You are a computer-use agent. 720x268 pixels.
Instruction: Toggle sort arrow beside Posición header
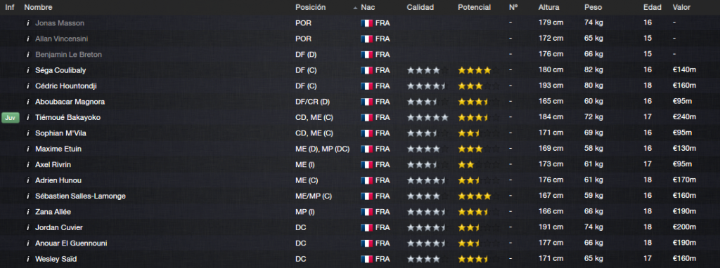click(355, 8)
